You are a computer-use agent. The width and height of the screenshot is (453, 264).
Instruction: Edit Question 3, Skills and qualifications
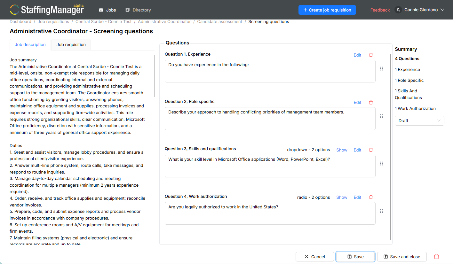tap(357, 150)
